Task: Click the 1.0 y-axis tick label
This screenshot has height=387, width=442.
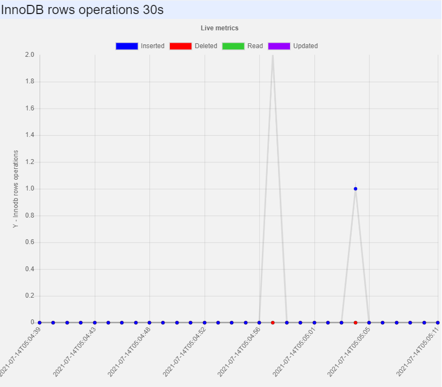Action: [x=30, y=188]
